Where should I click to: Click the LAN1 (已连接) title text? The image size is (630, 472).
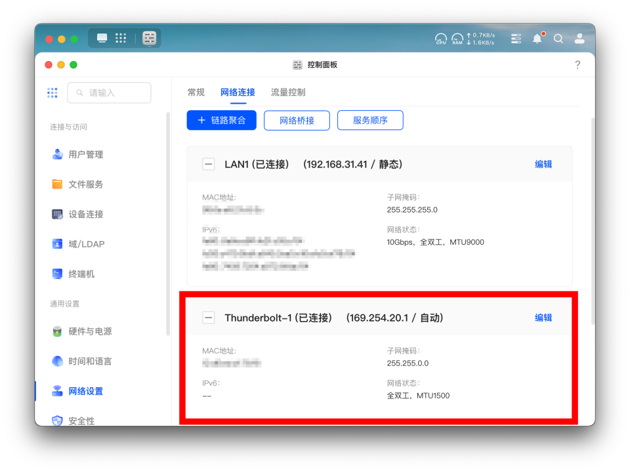(x=257, y=164)
